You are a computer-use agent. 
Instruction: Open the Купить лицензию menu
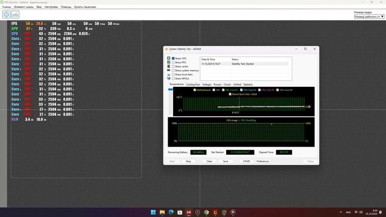[85, 7]
